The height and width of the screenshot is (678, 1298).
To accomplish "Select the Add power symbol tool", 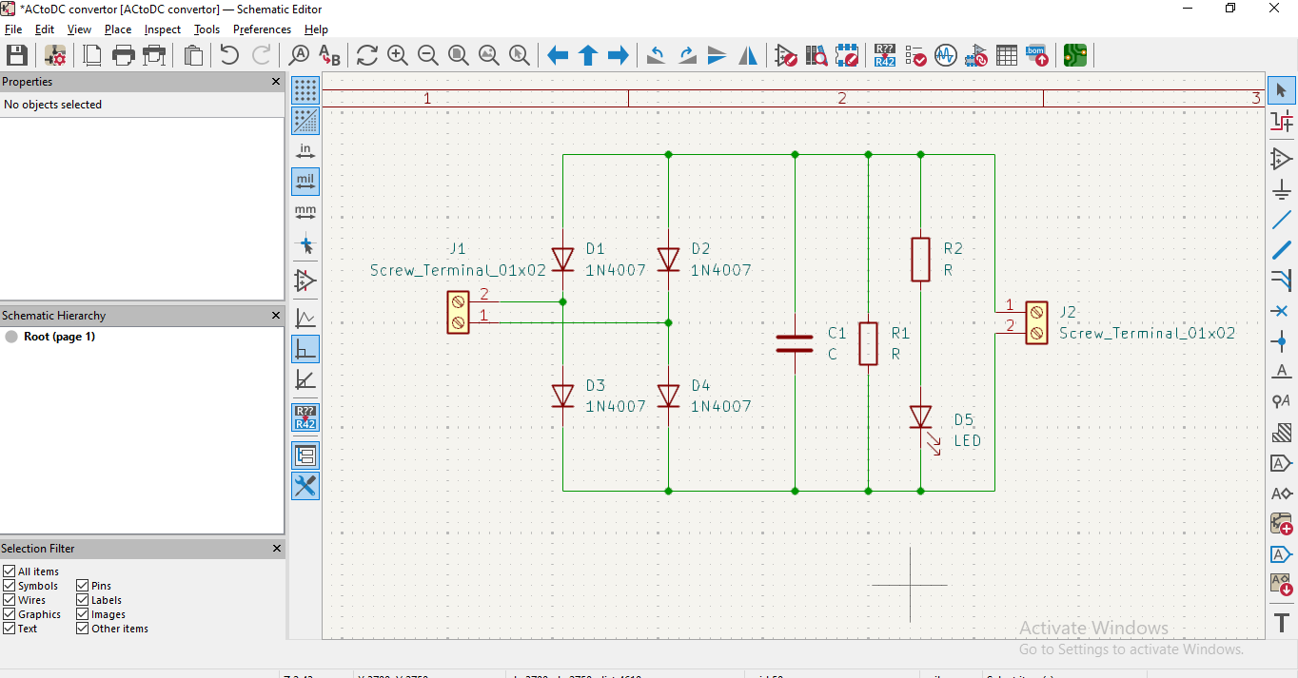I will (1281, 189).
